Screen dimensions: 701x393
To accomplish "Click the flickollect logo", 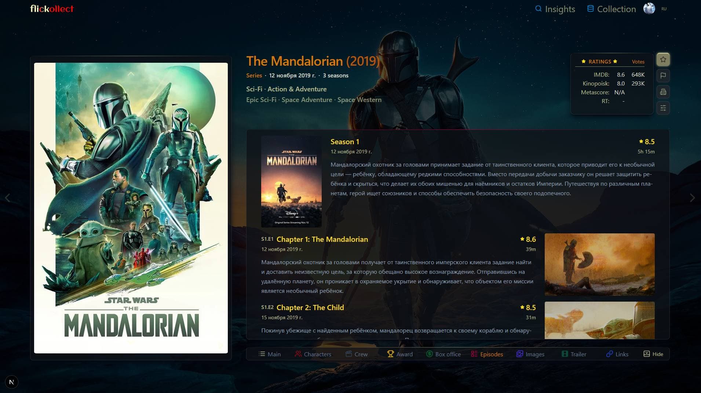I will pyautogui.click(x=52, y=9).
